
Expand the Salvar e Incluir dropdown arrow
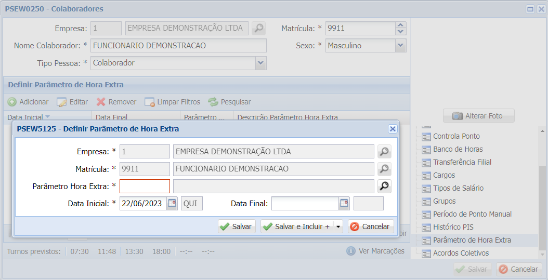click(338, 226)
